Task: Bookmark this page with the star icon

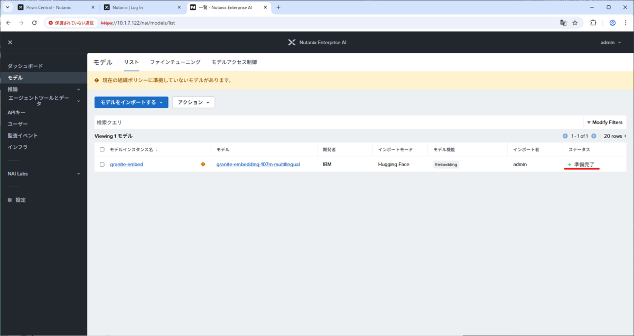Action: (x=575, y=23)
